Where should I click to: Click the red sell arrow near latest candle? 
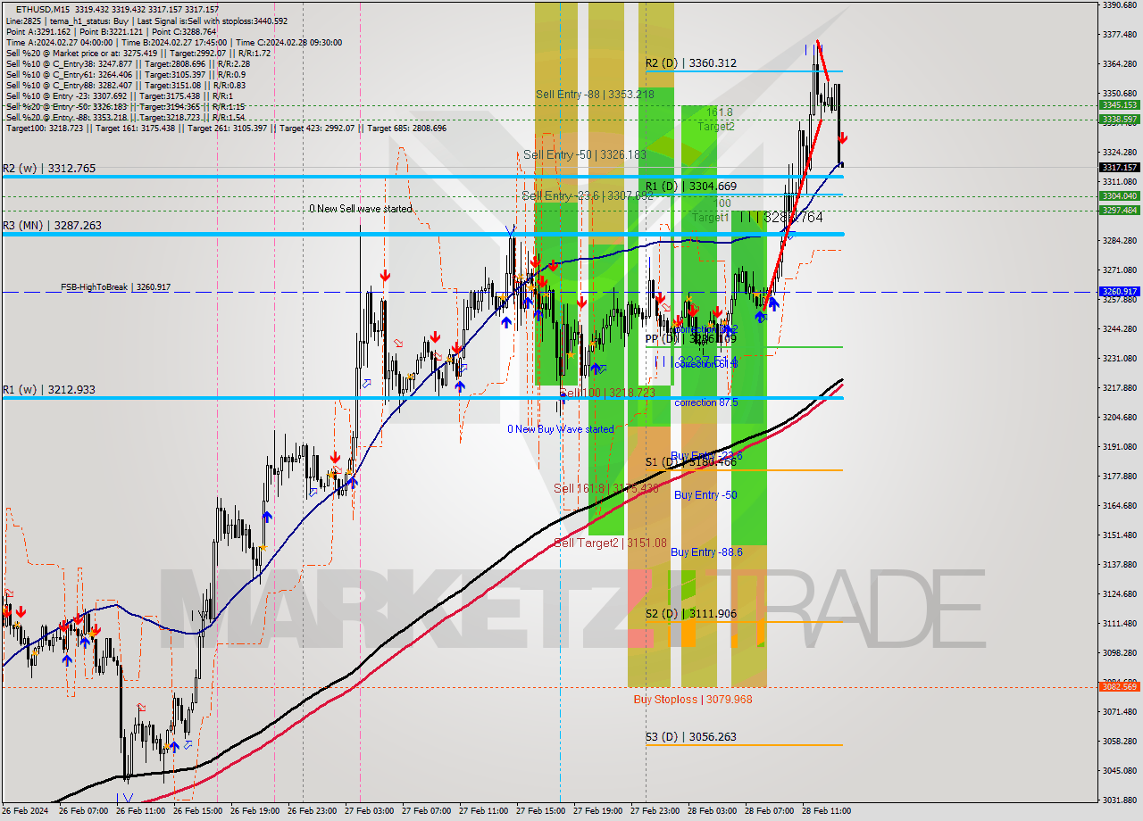[x=842, y=138]
